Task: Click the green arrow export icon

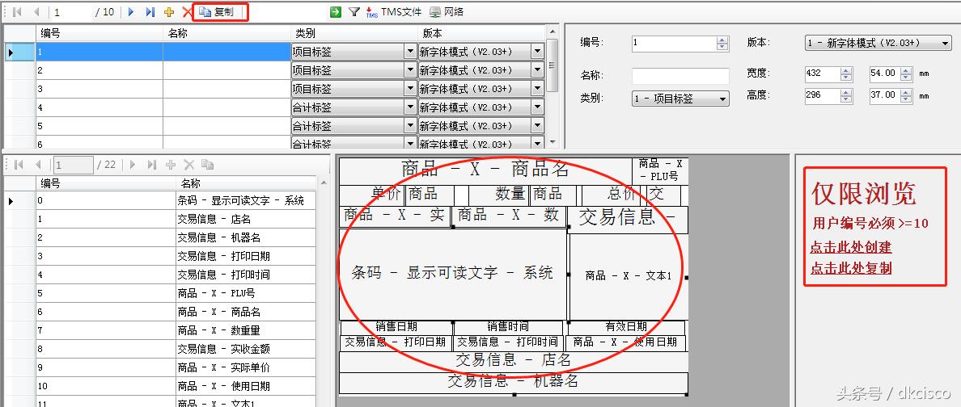Action: [335, 11]
